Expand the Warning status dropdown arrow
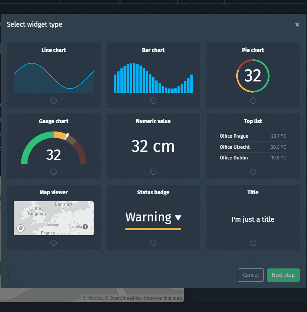This screenshot has width=307, height=312. tap(178, 218)
